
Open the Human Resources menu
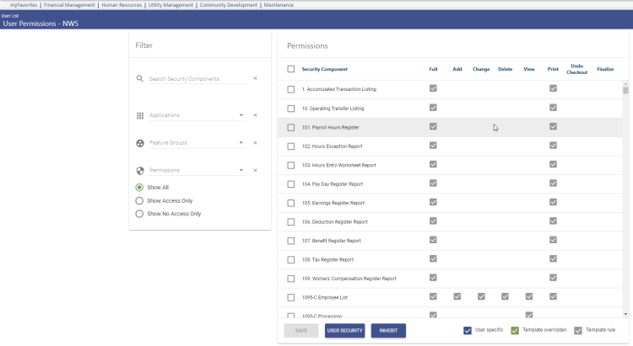pyautogui.click(x=123, y=5)
